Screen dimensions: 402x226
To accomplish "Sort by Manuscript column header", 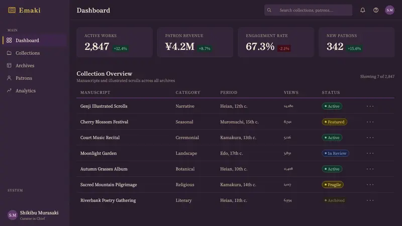I will 95,92.
